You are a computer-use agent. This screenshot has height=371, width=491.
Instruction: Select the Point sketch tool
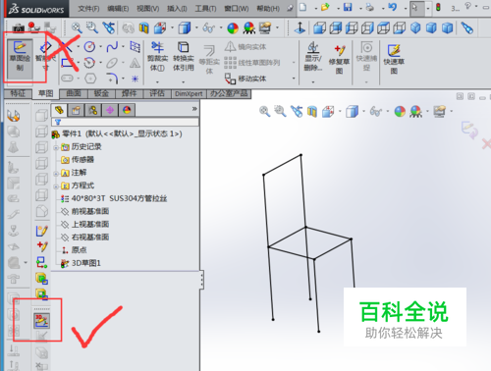(x=135, y=79)
